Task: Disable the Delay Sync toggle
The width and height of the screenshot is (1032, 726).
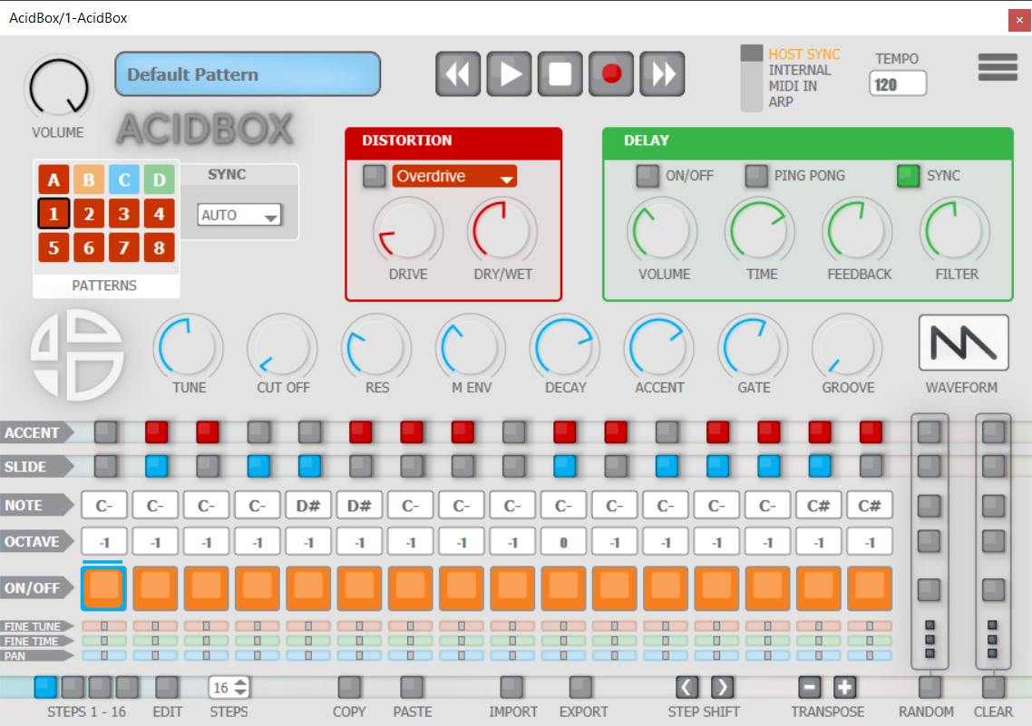Action: tap(909, 176)
